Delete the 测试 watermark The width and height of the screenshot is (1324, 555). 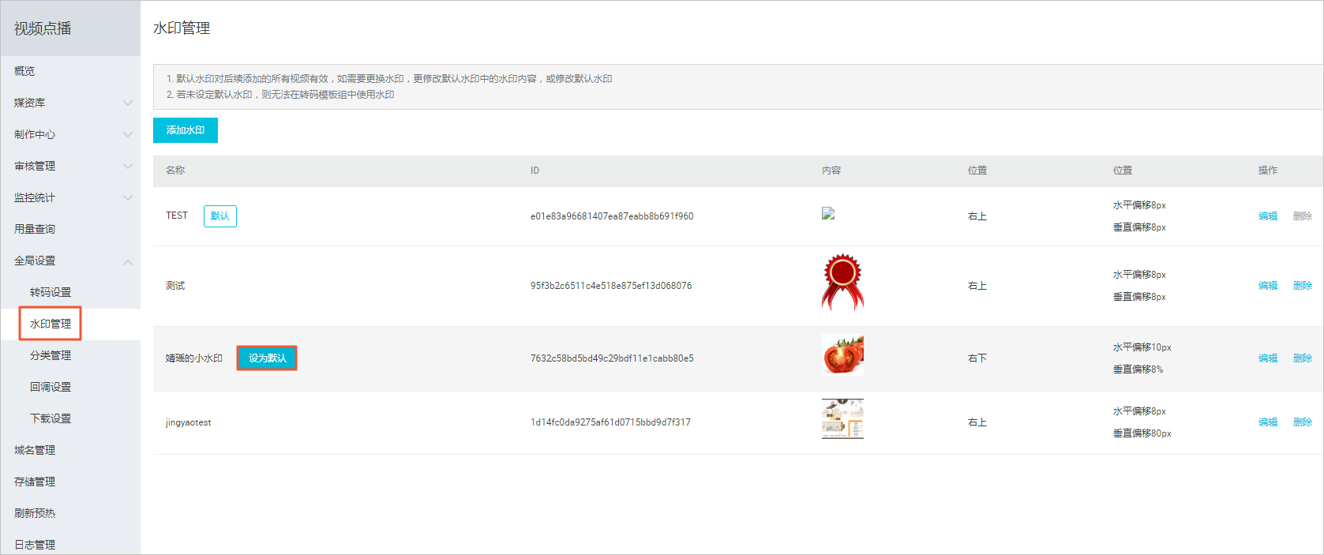click(1303, 286)
